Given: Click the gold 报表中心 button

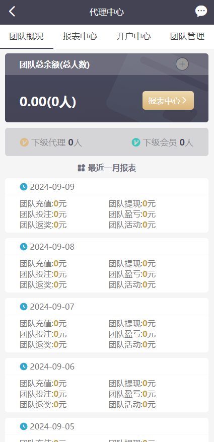Looking at the screenshot, I should point(168,100).
